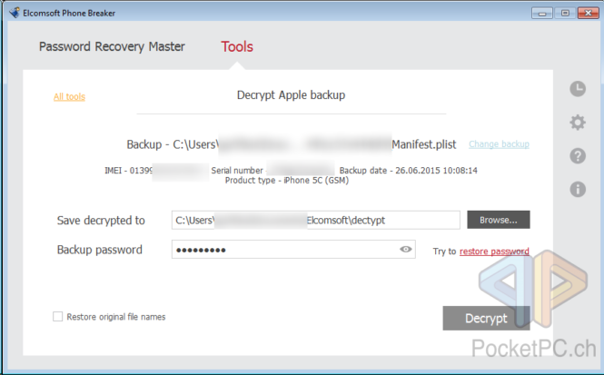The image size is (604, 375).
Task: Follow the restore password link
Action: coord(494,251)
